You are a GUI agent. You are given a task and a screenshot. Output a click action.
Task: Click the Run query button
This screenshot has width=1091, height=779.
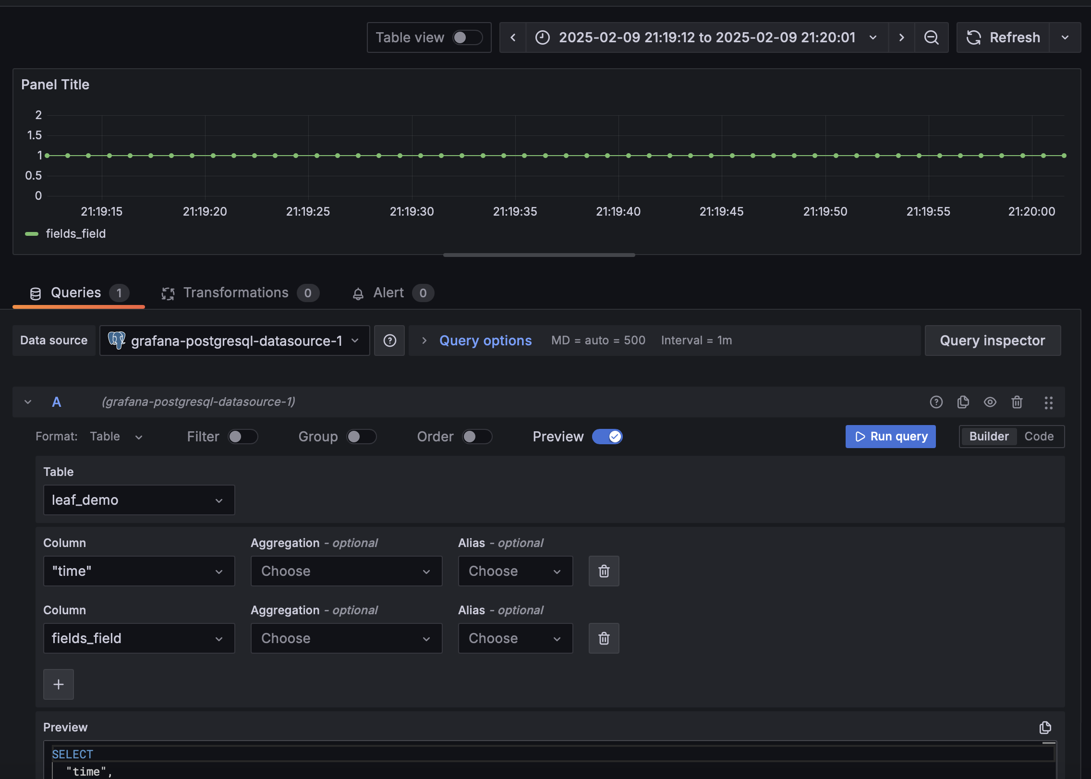click(890, 437)
